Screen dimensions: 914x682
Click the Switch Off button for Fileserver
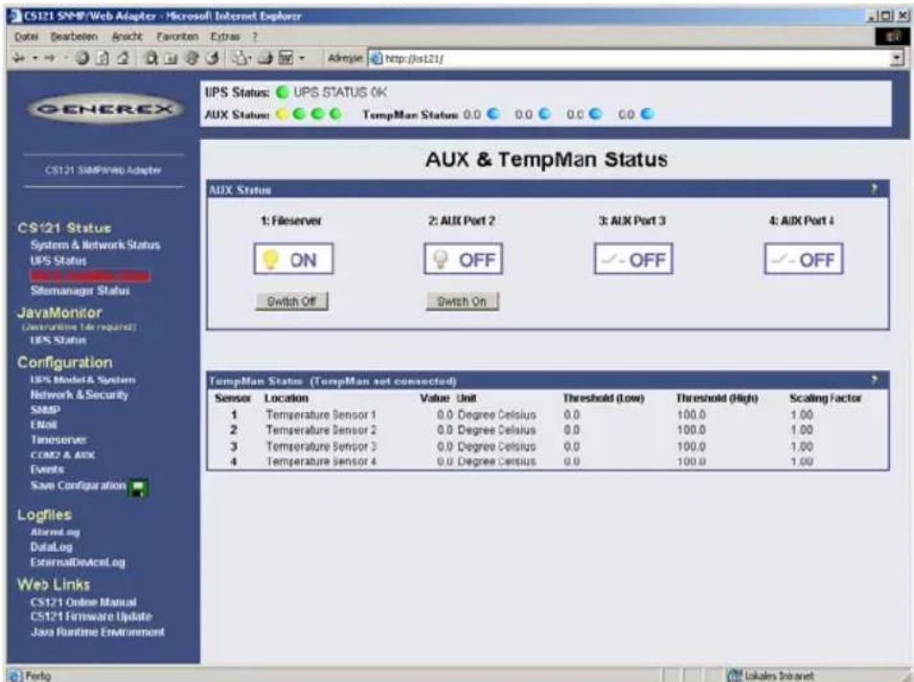pos(291,302)
